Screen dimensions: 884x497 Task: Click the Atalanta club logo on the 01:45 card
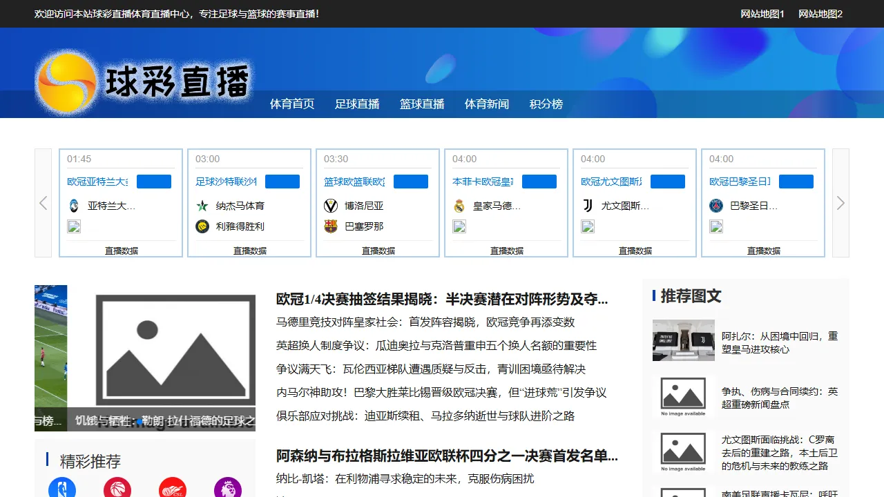point(74,205)
